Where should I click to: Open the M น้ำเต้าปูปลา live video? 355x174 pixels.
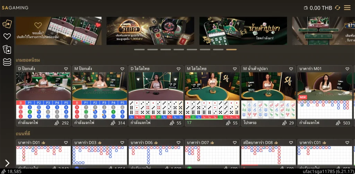coord(268,86)
